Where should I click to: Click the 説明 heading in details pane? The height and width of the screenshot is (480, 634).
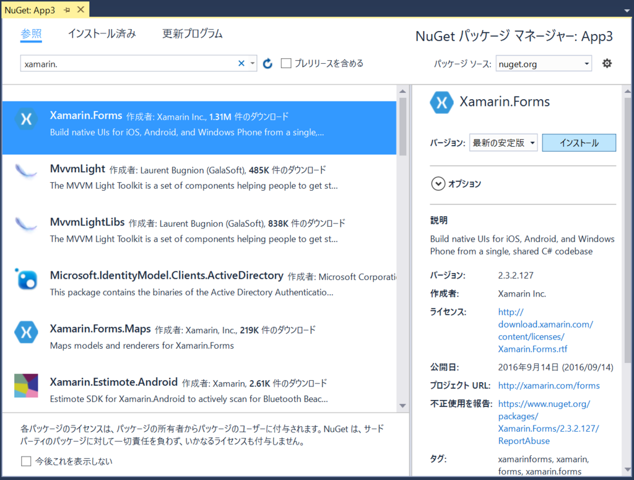(439, 220)
